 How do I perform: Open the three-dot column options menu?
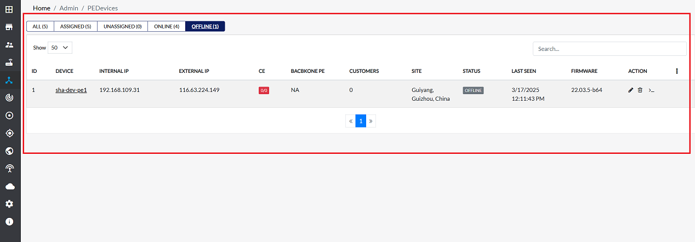677,71
